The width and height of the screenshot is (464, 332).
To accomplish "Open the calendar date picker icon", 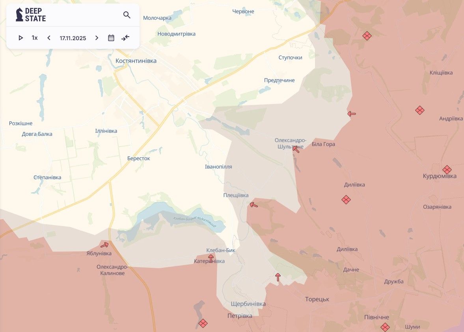I will [x=111, y=38].
